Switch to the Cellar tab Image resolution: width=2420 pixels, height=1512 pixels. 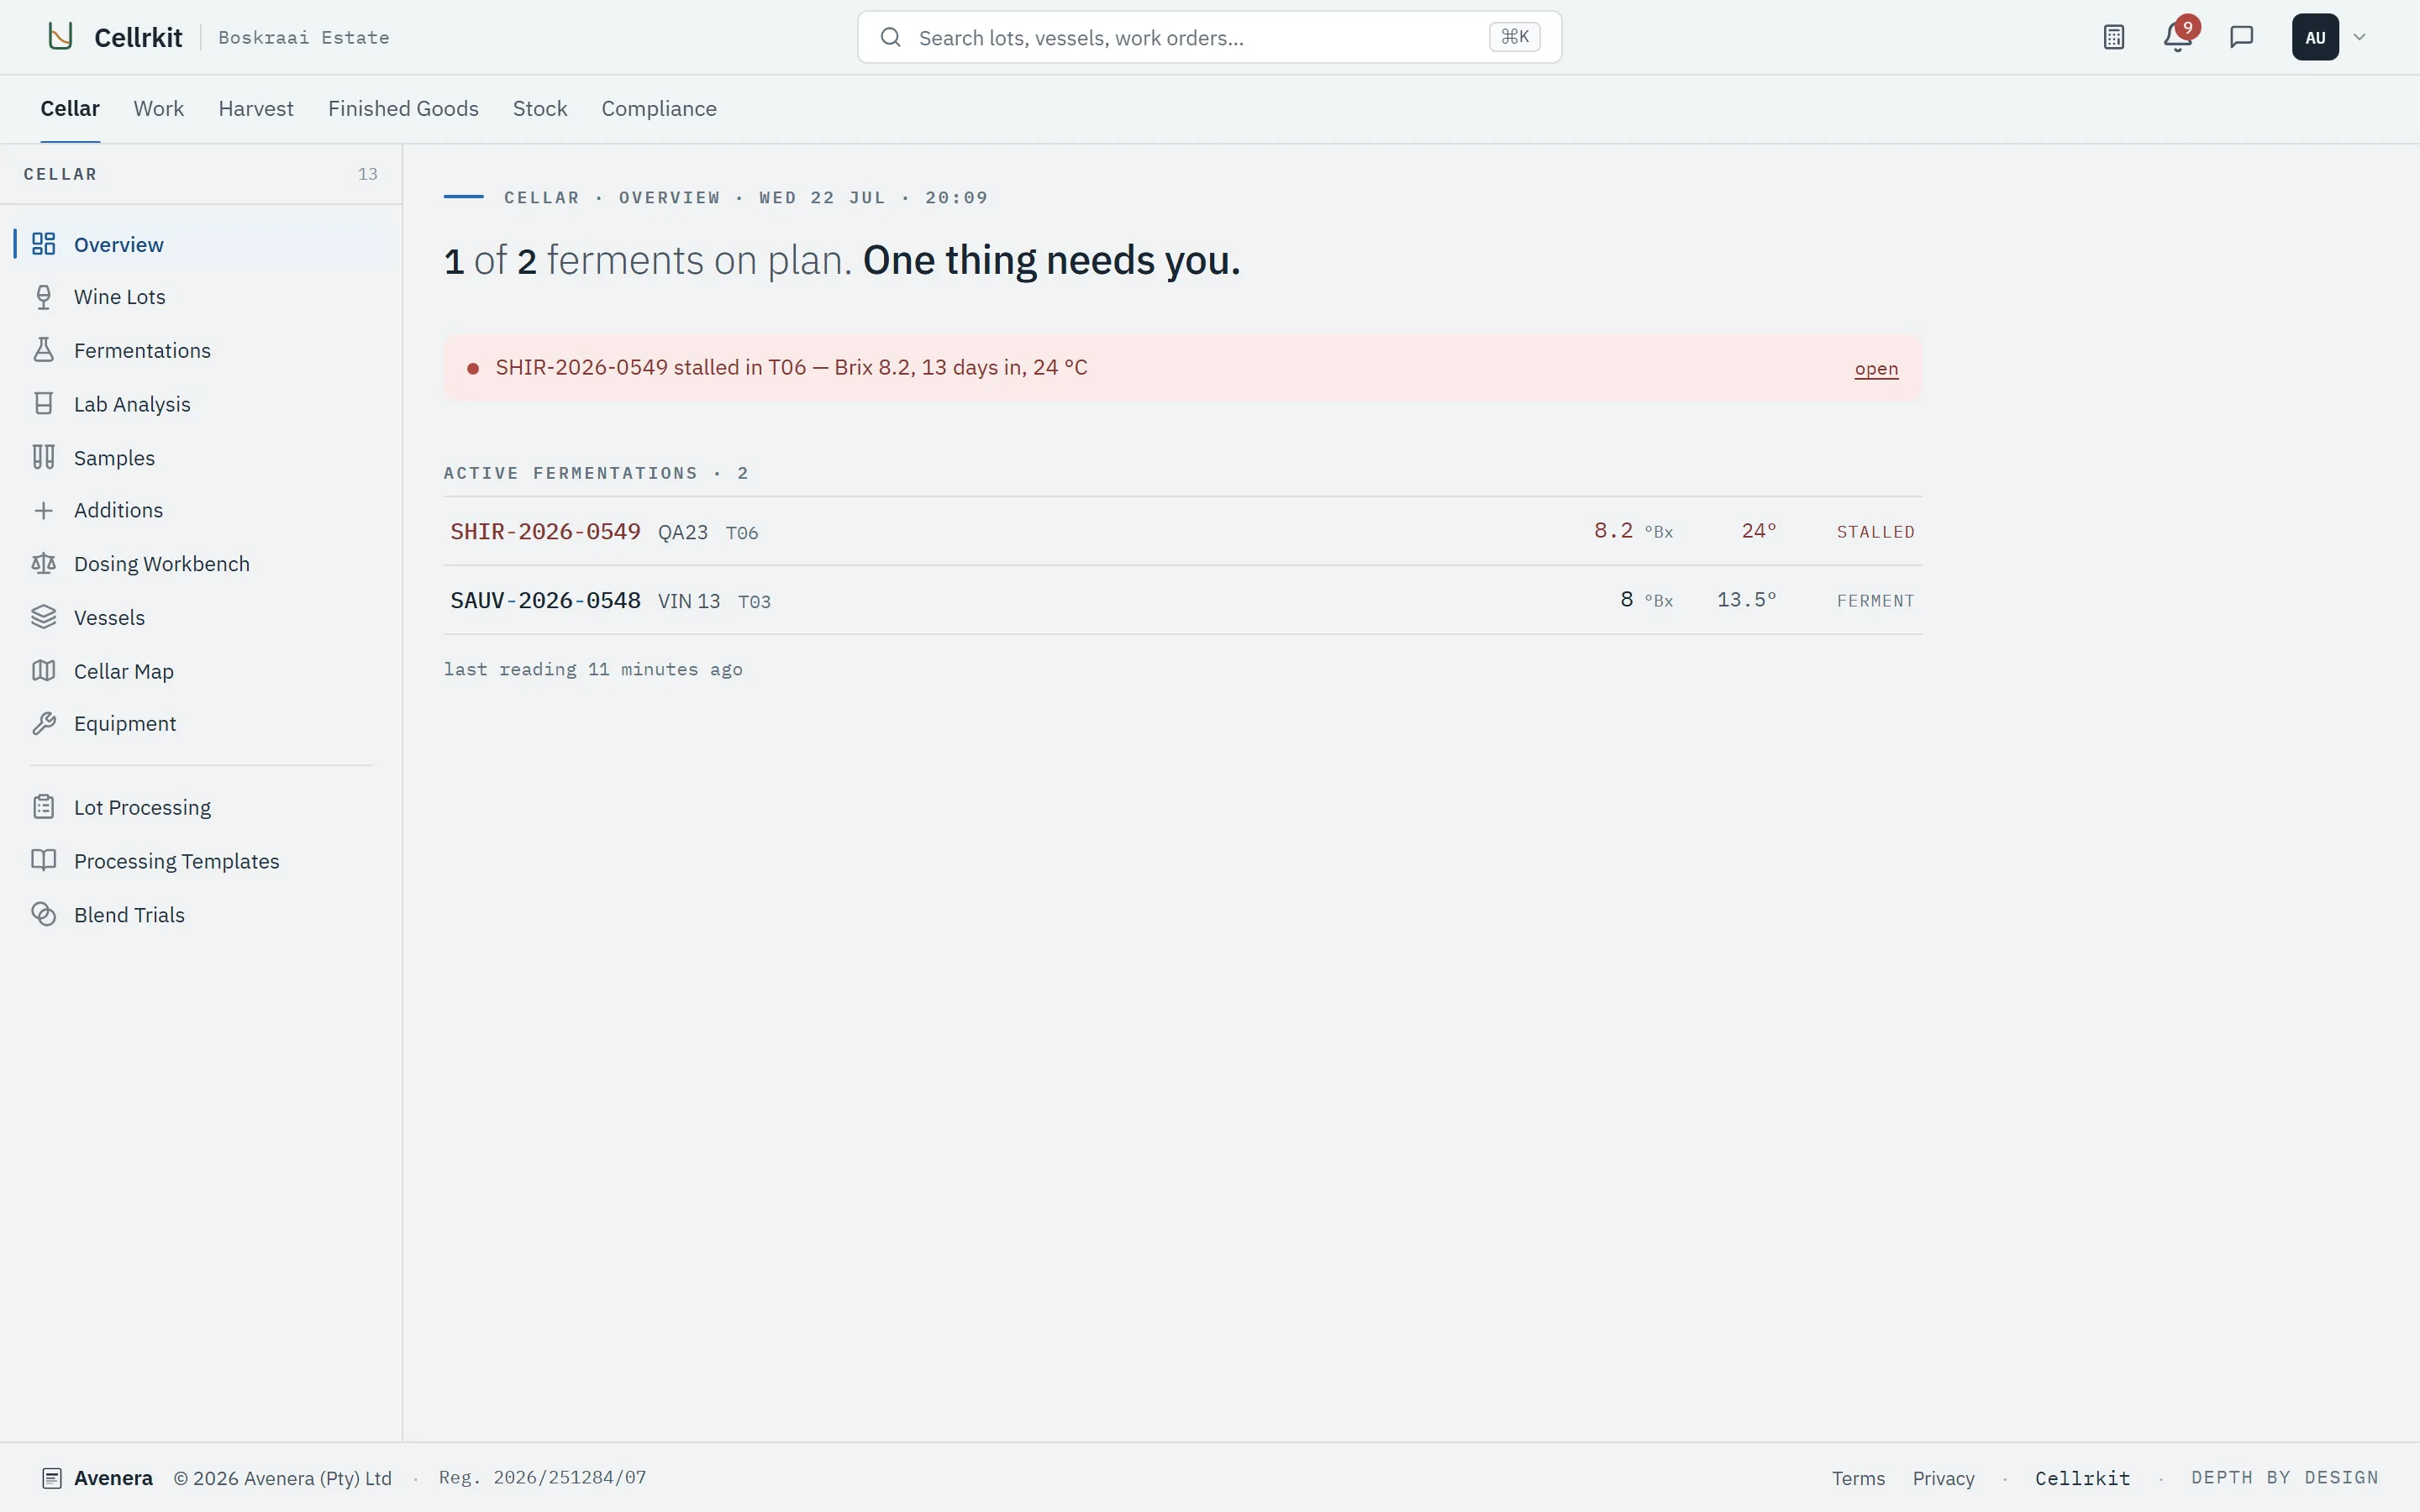(x=70, y=108)
